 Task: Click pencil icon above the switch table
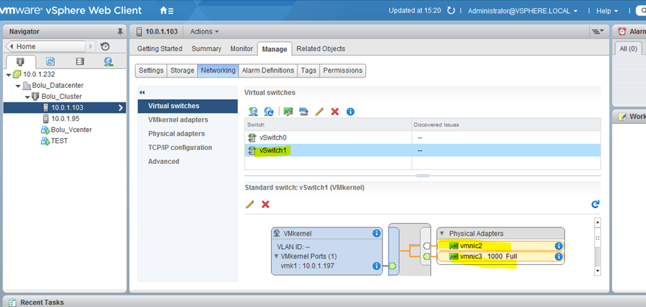pyautogui.click(x=320, y=111)
